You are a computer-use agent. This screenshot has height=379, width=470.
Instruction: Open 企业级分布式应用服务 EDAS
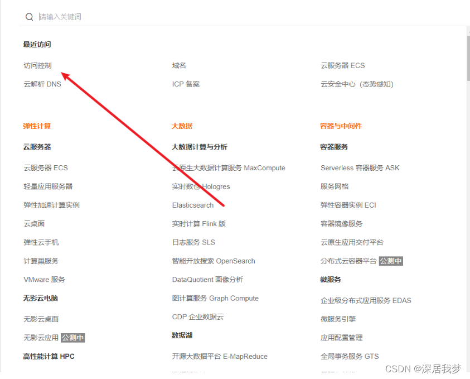point(366,300)
